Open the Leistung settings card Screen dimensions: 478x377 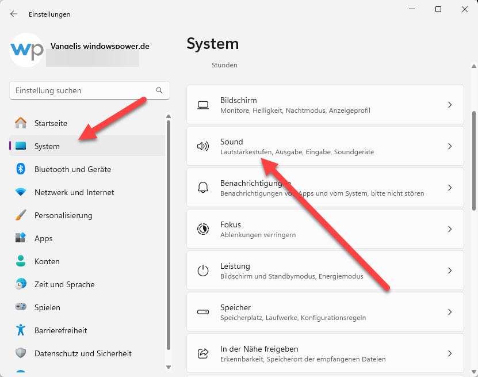pos(325,271)
